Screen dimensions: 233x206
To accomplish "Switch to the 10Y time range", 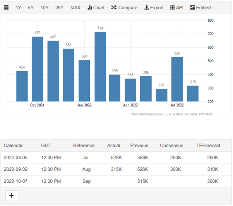I will tap(45, 7).
